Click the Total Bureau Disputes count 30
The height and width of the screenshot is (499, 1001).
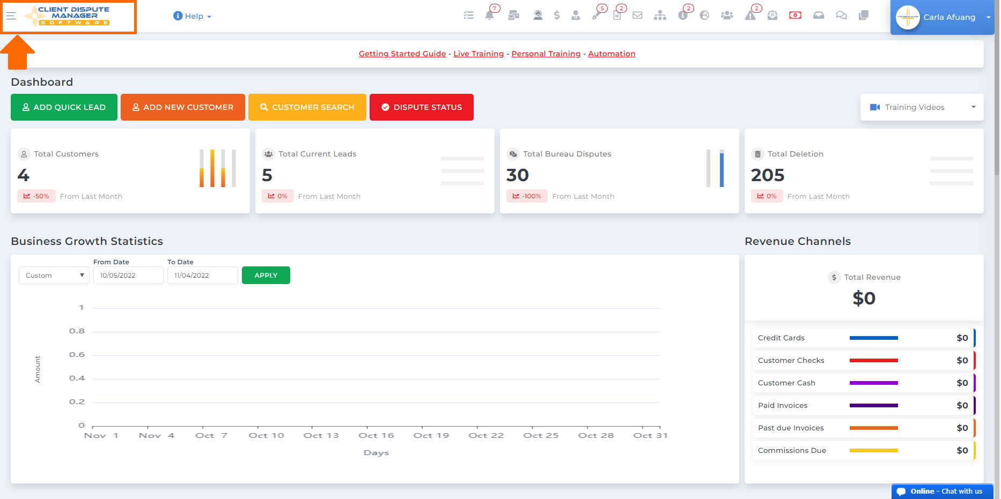pos(518,175)
